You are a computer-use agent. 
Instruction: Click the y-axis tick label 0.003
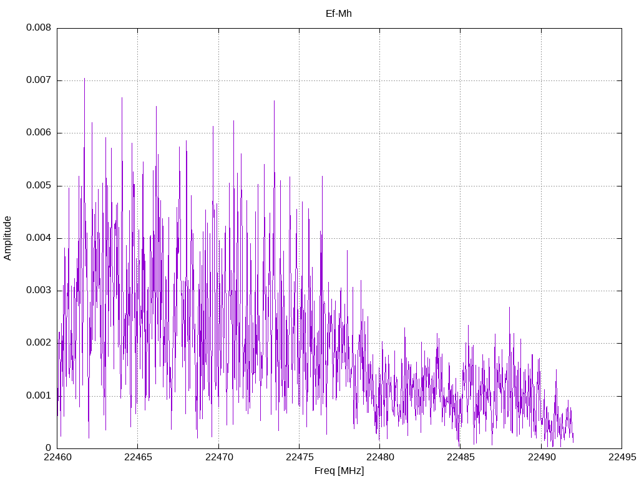pyautogui.click(x=39, y=291)
